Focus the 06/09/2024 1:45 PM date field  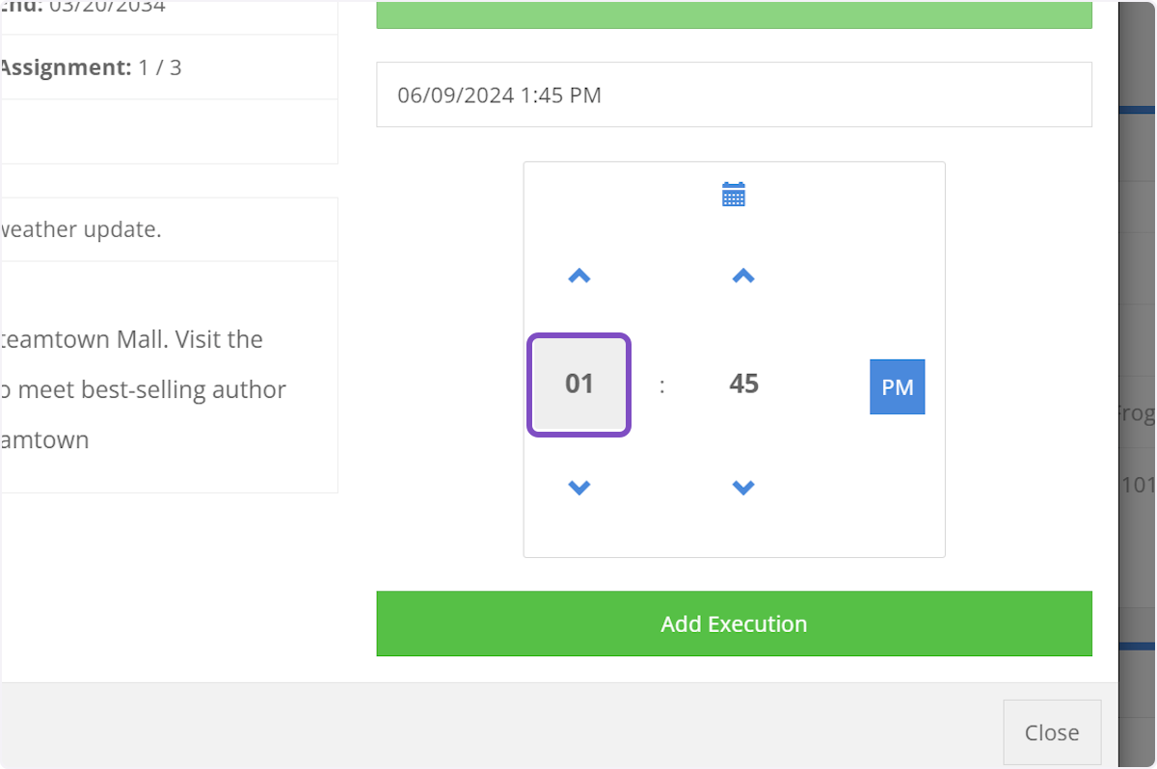pyautogui.click(x=733, y=95)
